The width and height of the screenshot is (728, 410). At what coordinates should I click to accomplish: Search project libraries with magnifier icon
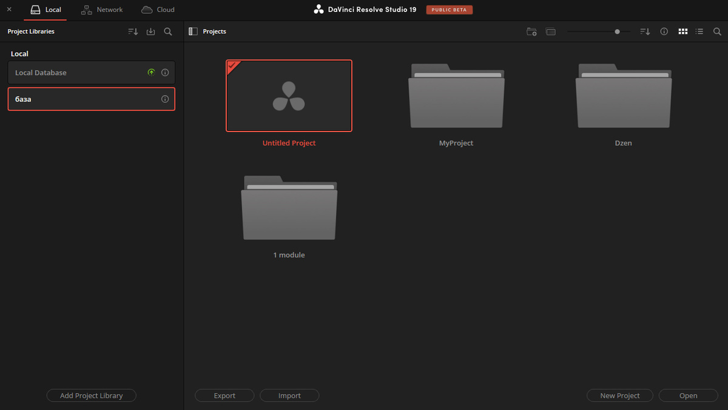[168, 31]
